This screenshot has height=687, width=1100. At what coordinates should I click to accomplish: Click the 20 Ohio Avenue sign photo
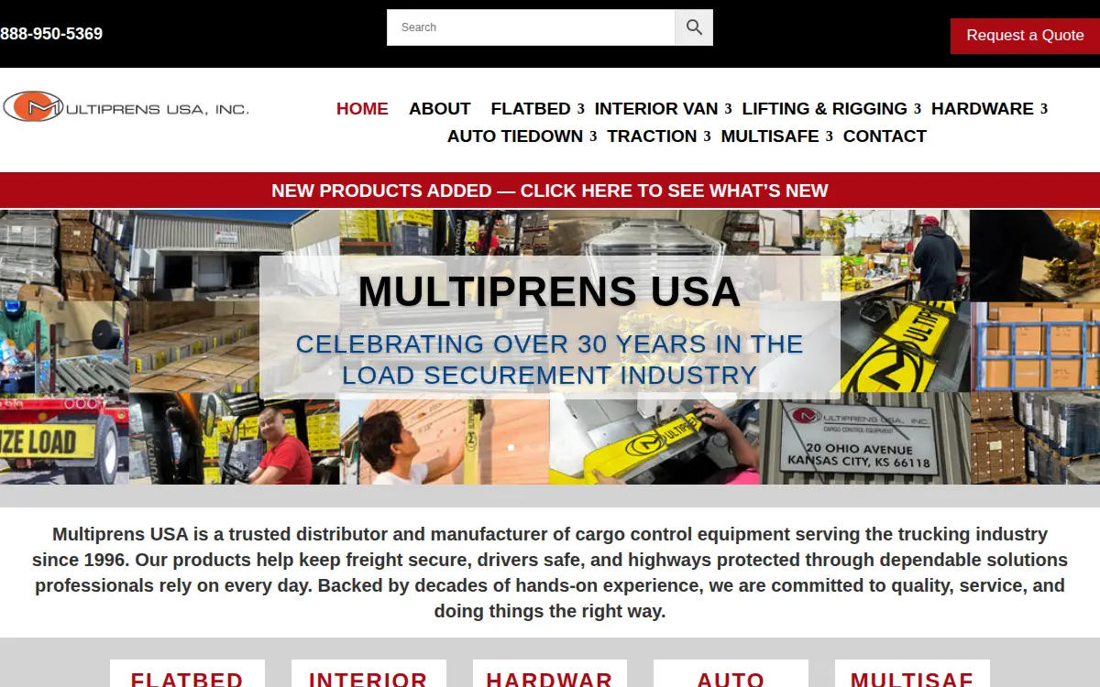pyautogui.click(x=864, y=439)
